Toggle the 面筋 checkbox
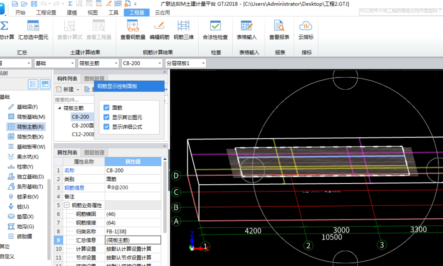 tap(106, 107)
